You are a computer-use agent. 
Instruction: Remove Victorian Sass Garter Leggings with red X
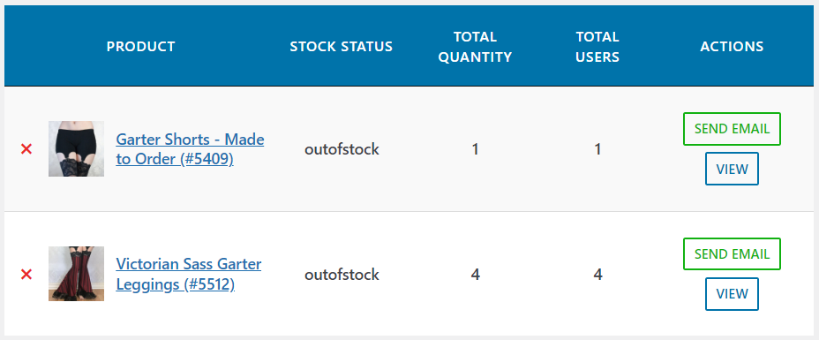(x=26, y=274)
